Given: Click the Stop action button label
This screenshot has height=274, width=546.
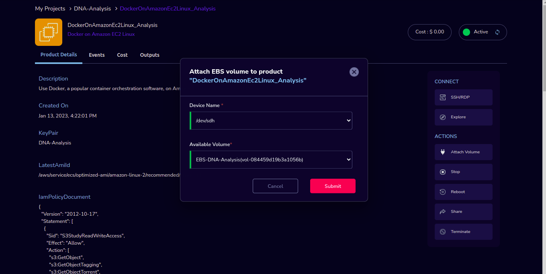Looking at the screenshot, I should pyautogui.click(x=455, y=172).
